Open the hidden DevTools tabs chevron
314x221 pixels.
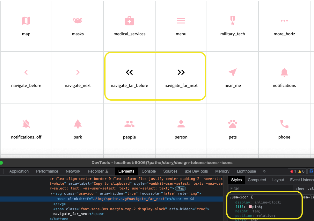pos(264,171)
